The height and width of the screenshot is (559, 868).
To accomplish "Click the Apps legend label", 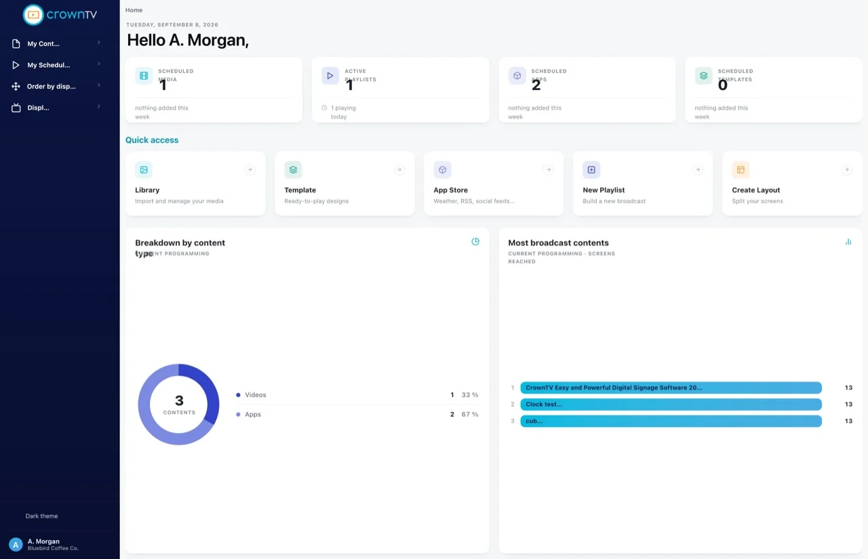I will click(253, 415).
